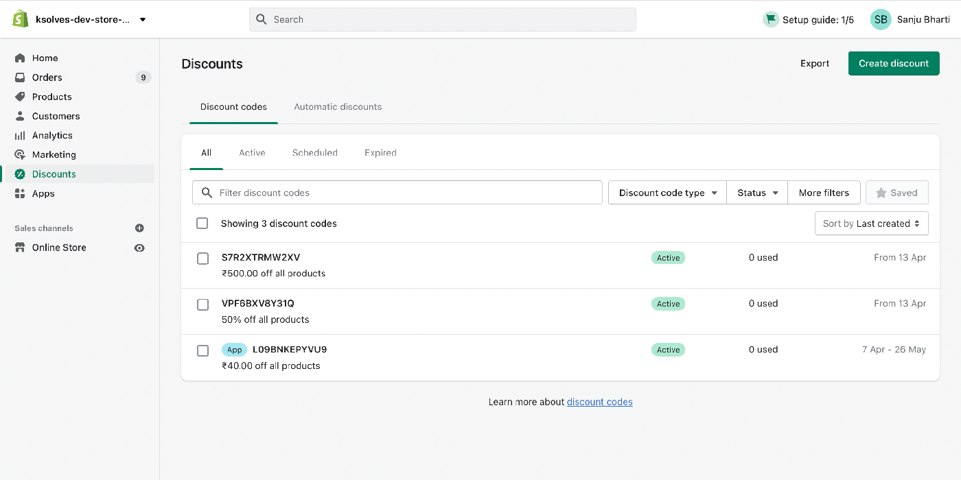Screen dimensions: 961x480
Task: Check the box for L09BNKEPYVU9
Action: pos(202,350)
